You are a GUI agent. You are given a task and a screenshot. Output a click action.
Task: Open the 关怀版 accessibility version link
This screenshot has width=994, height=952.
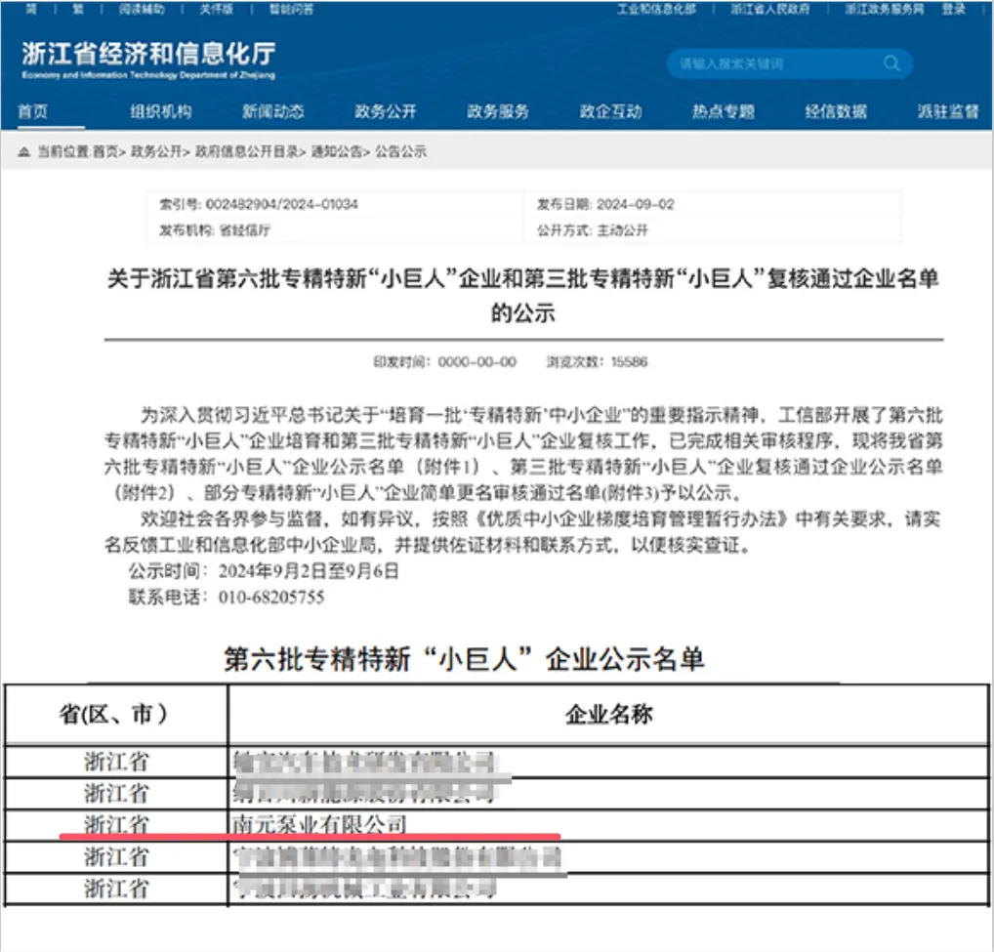pos(217,9)
